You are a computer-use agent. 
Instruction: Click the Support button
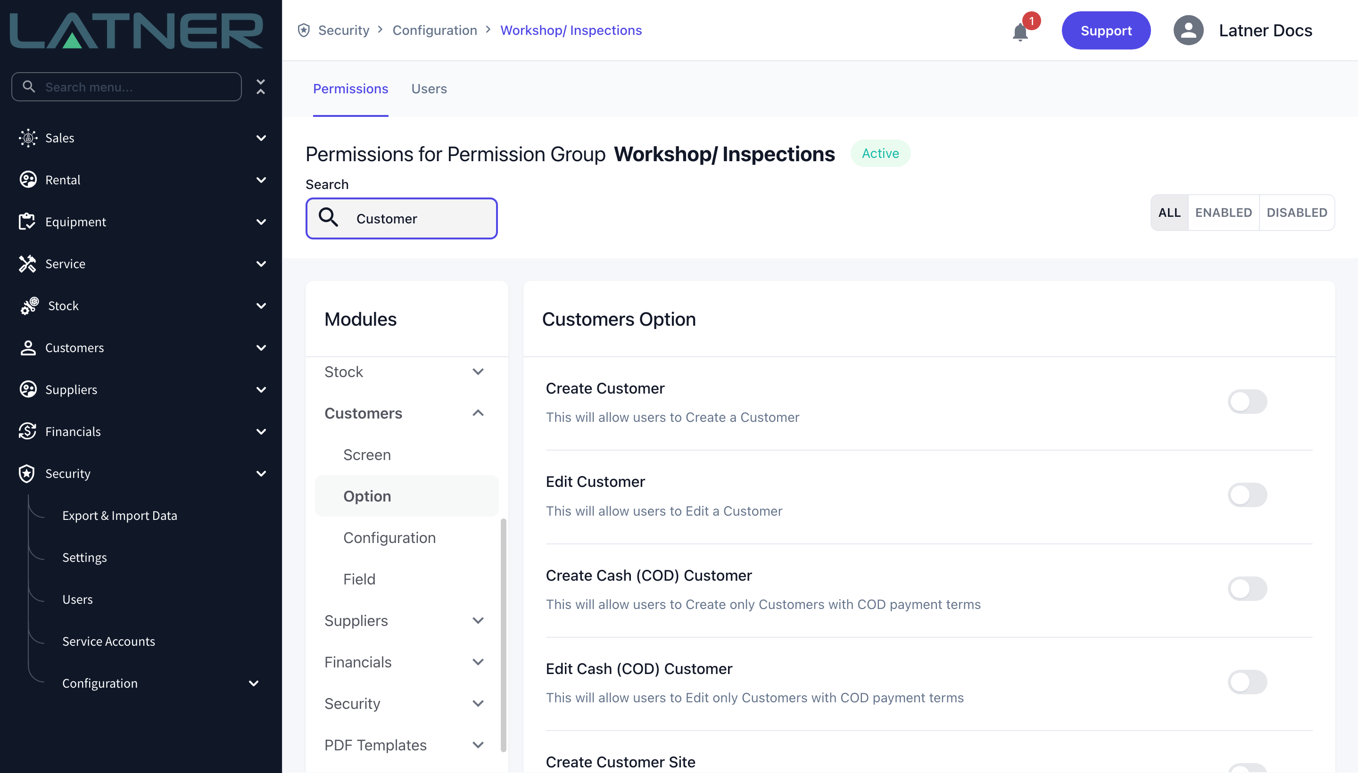coord(1106,30)
